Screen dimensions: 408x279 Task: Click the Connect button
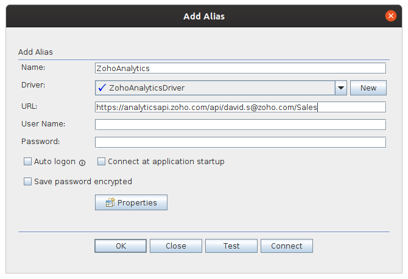[x=287, y=246]
